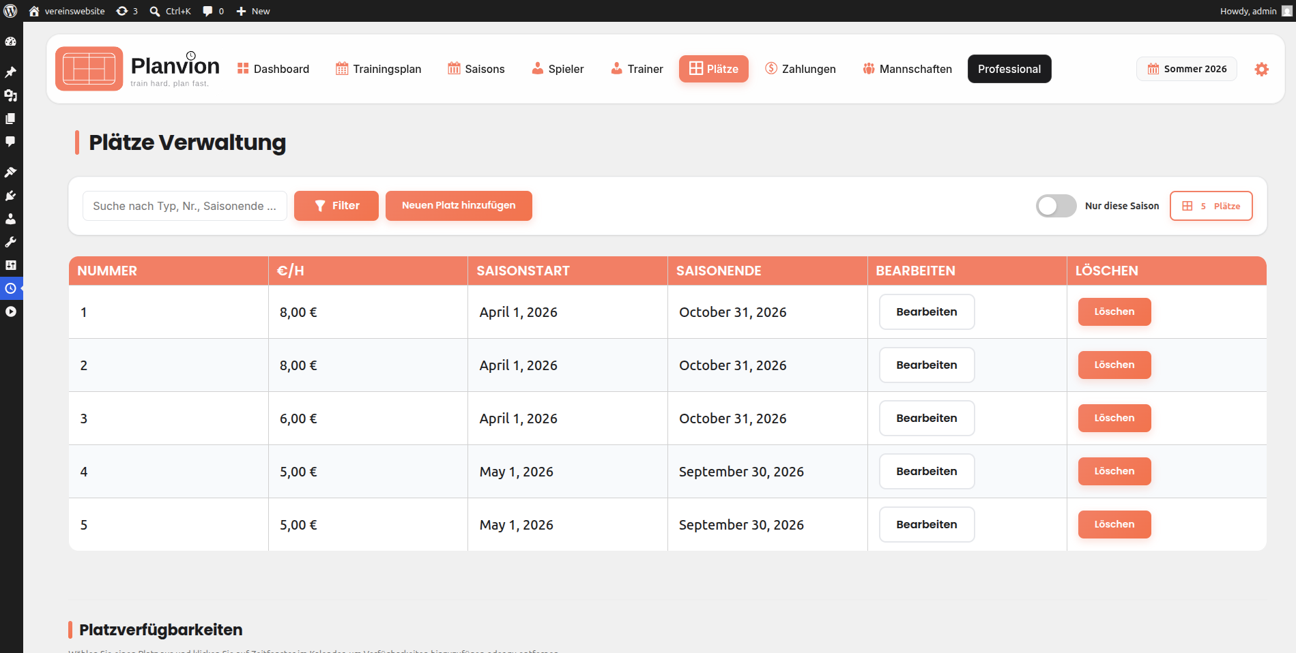This screenshot has width=1296, height=653.
Task: Open the Zahlungen tab
Action: [x=801, y=69]
